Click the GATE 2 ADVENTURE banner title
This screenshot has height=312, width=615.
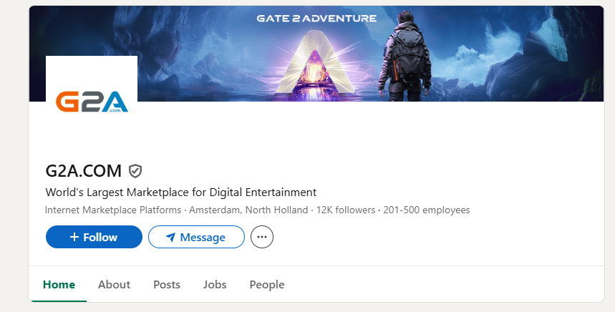[x=316, y=18]
